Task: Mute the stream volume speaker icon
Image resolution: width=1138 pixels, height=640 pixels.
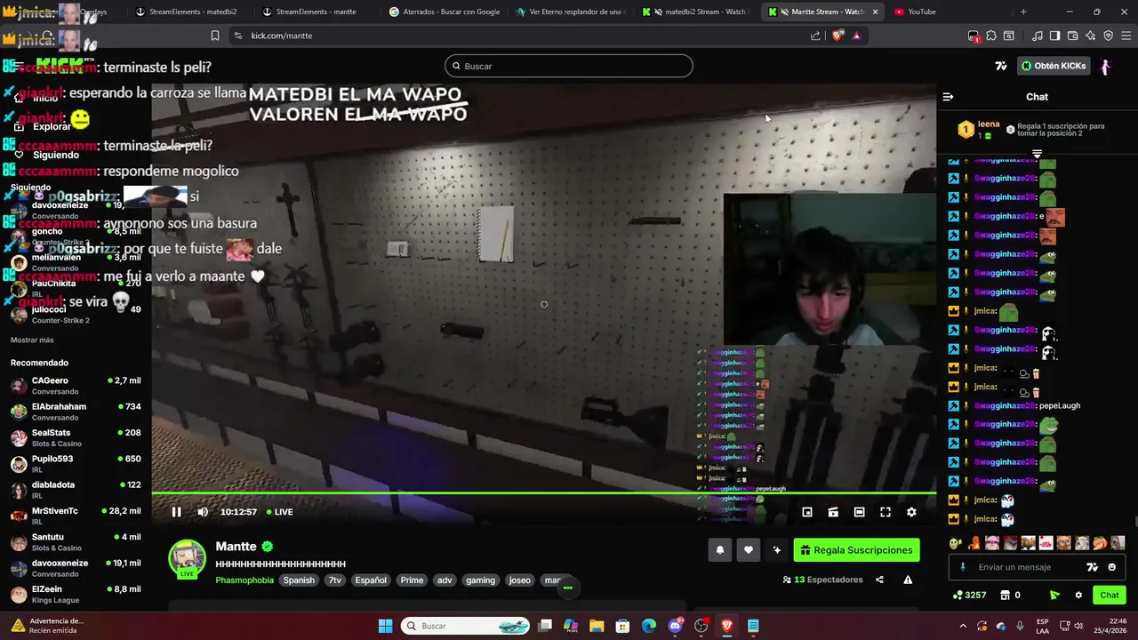Action: pos(203,512)
